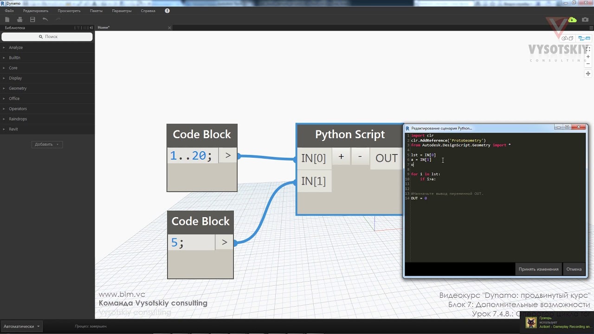Click the output port of the Code Block with 5
Viewport: 594px width, 334px height.
tap(225, 242)
